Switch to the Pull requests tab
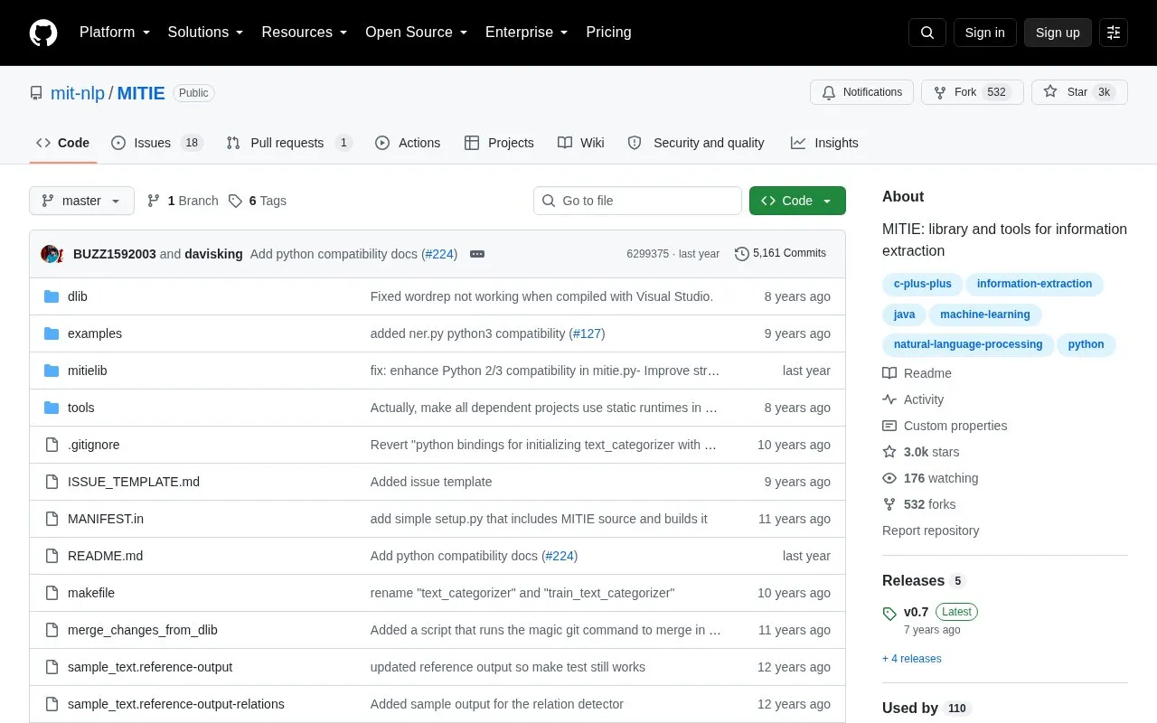Viewport: 1157px width, 723px height. 289,143
